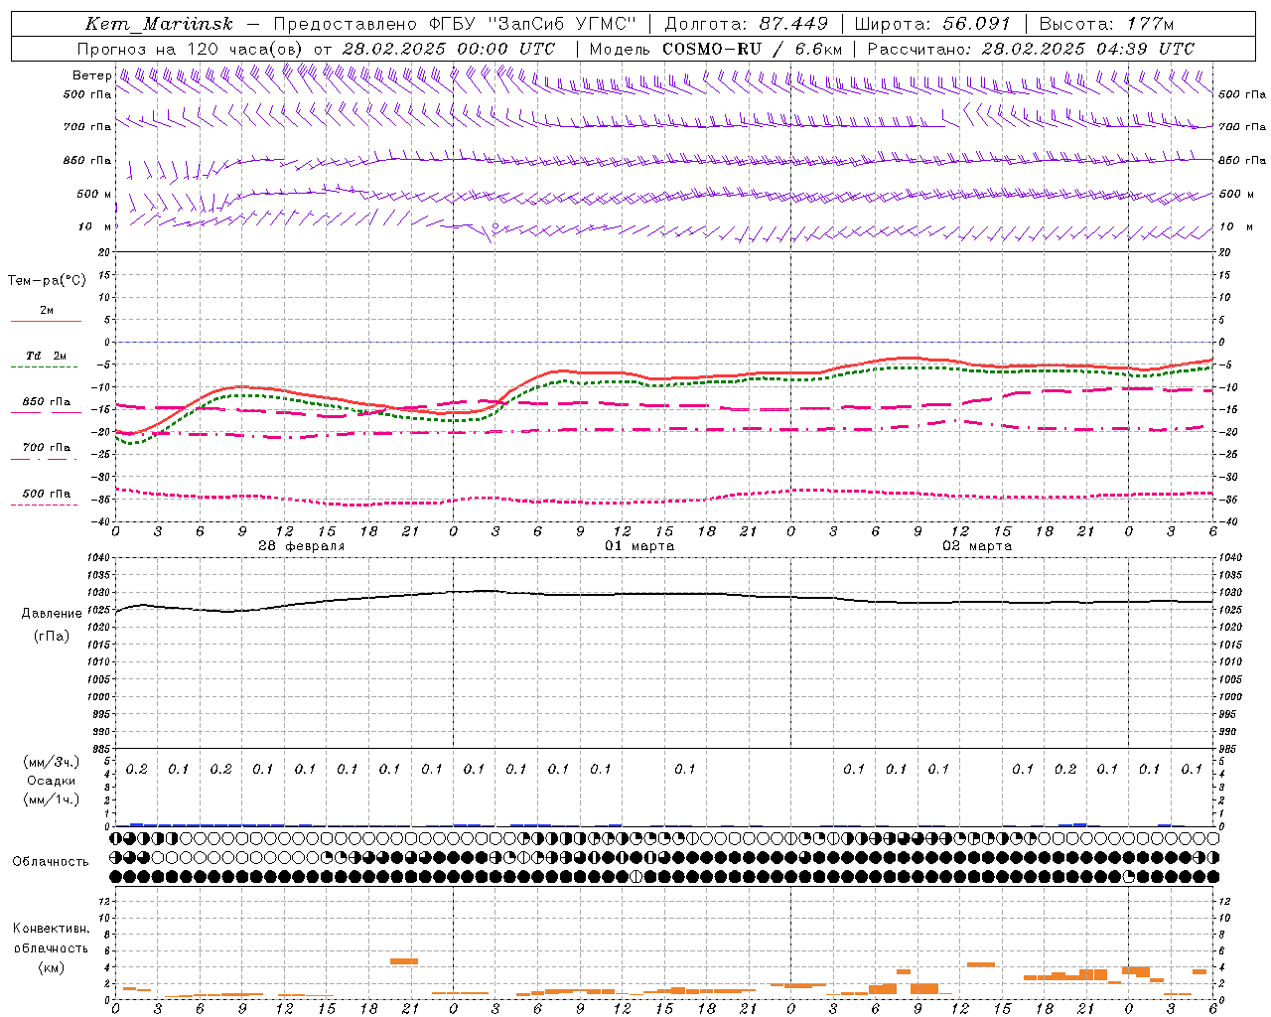Click the '02 марта' date label
1271x1017 pixels.
[977, 546]
